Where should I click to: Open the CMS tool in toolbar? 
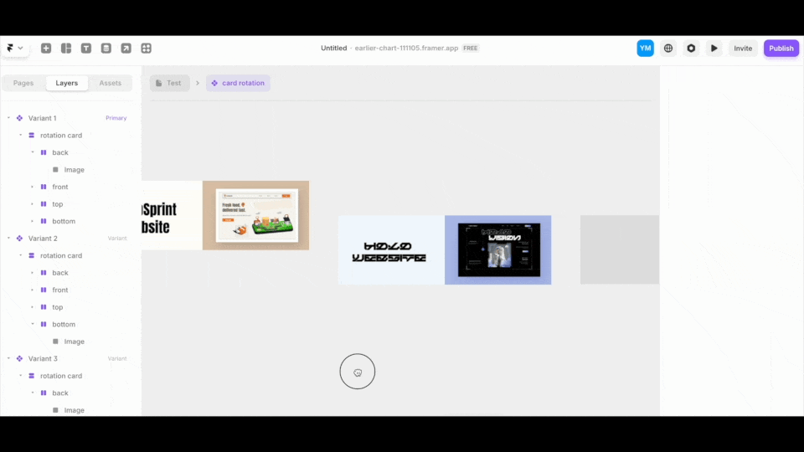coord(106,49)
